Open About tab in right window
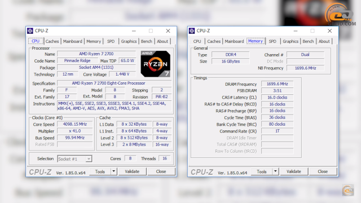The width and height of the screenshot is (361, 203). point(324,41)
